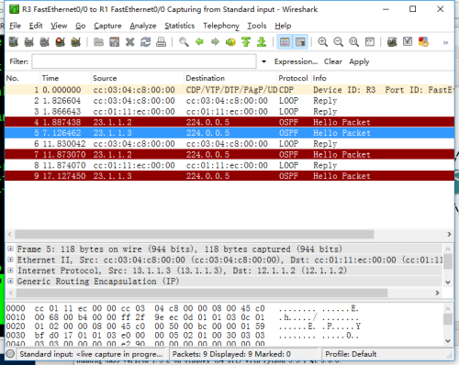Clear the display filter

point(333,61)
